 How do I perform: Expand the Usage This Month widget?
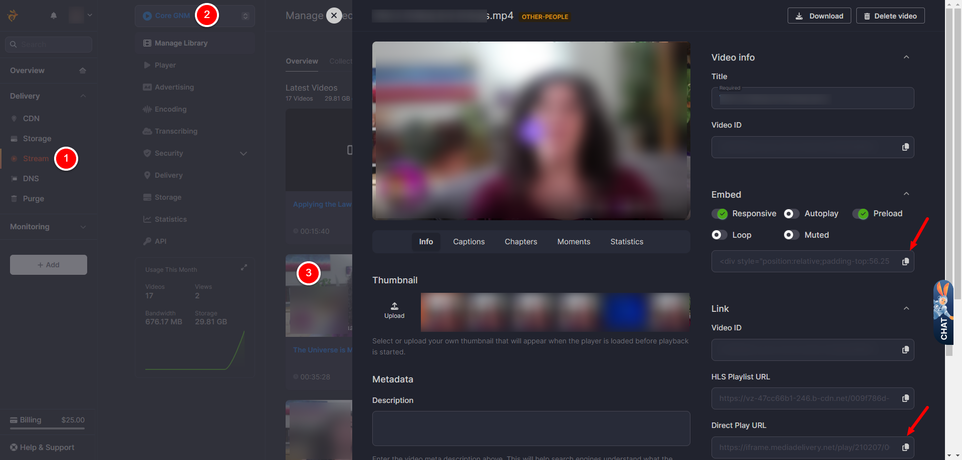pos(244,268)
